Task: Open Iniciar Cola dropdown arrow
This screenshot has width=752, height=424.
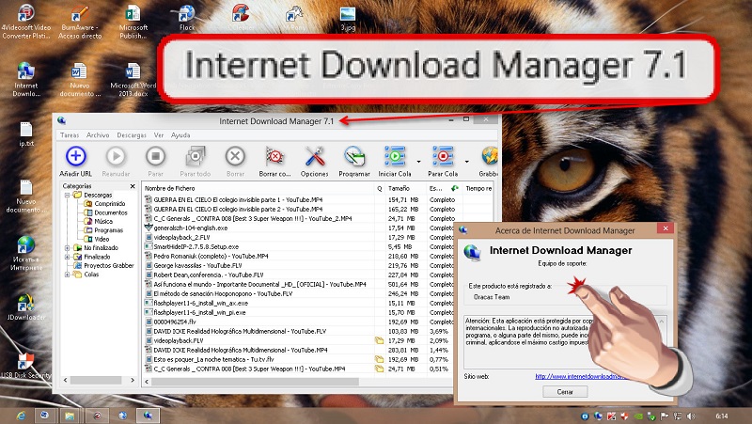Action: (418, 162)
